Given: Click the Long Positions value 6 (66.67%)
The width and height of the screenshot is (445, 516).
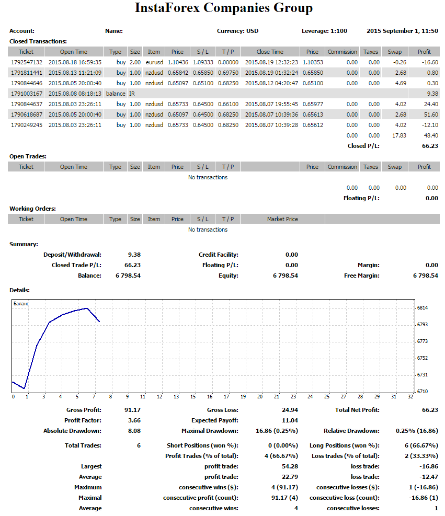Looking at the screenshot, I should click(x=421, y=445).
